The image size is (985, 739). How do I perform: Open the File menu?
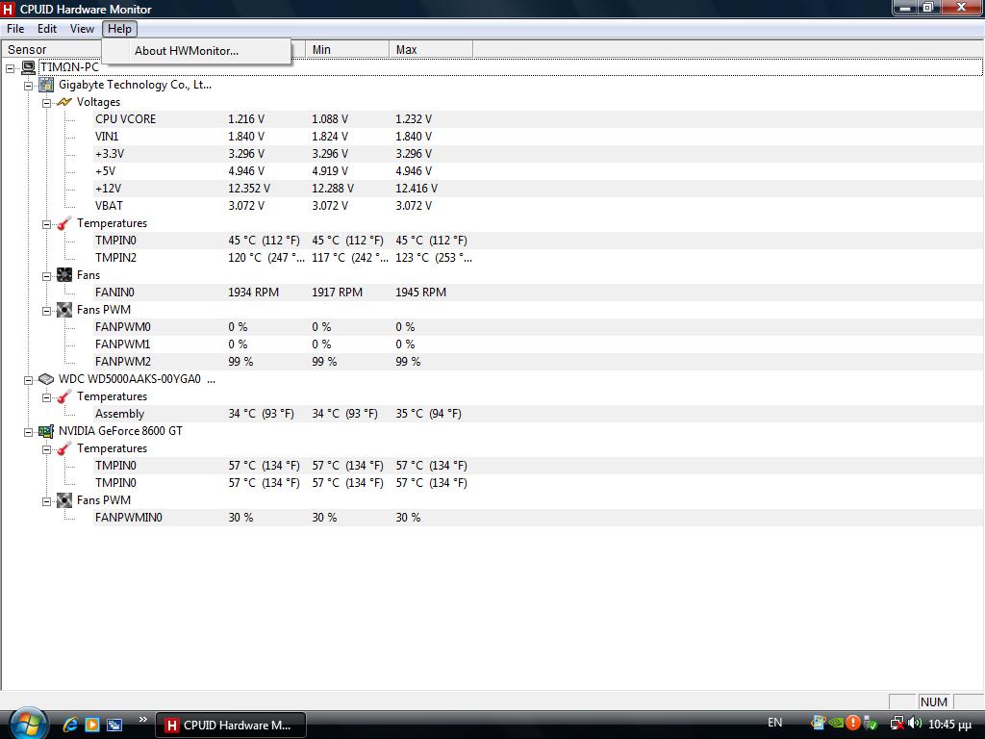click(15, 29)
